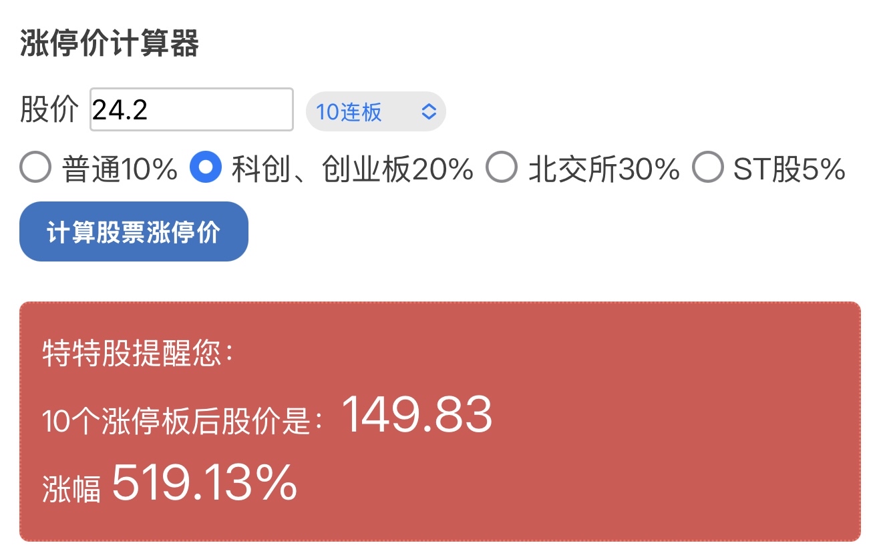This screenshot has height=551, width=881.
Task: Click the up-down chevron icon on the 10连板 selector
Action: pyautogui.click(x=428, y=111)
